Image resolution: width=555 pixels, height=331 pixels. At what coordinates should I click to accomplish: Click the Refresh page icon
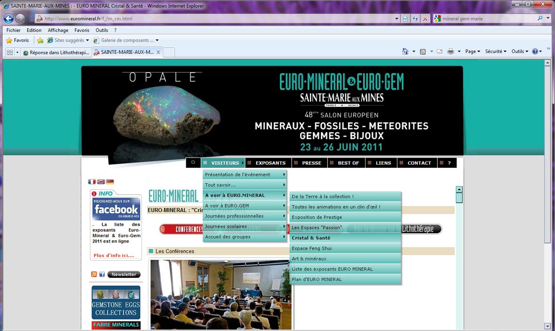[x=415, y=18]
